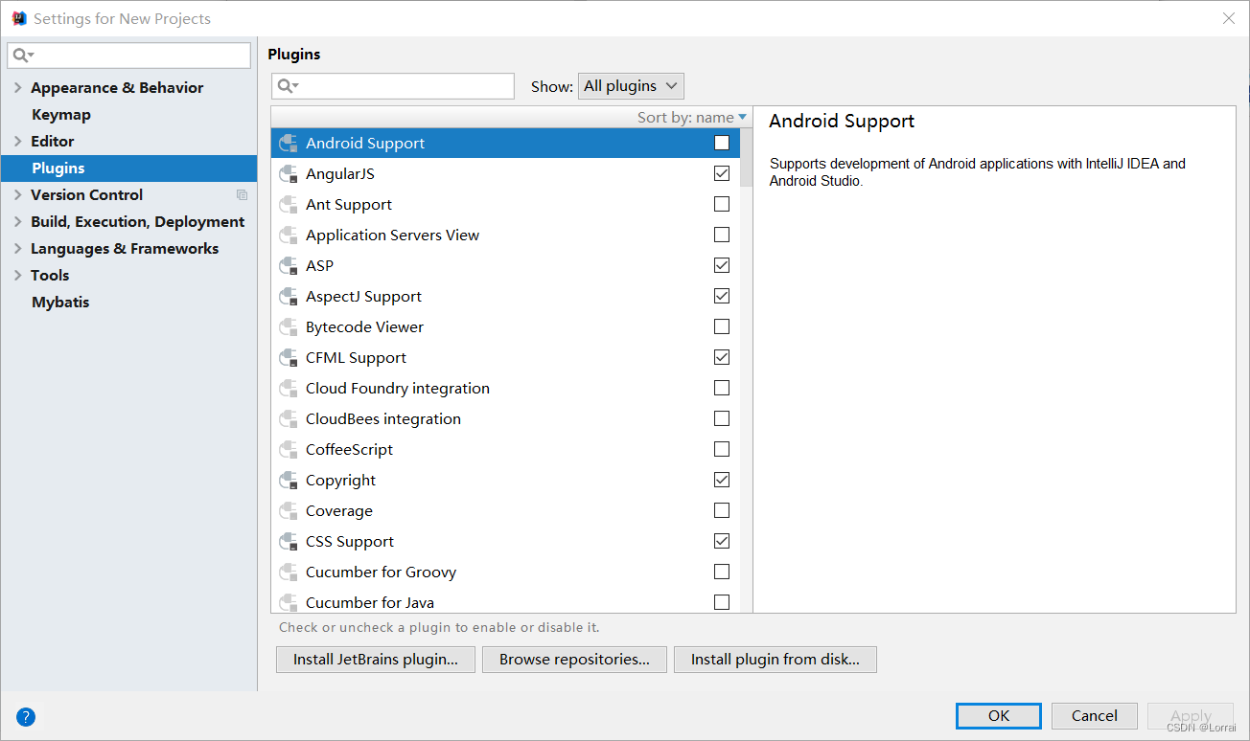
Task: Click the AngularJS plugin icon
Action: click(288, 174)
